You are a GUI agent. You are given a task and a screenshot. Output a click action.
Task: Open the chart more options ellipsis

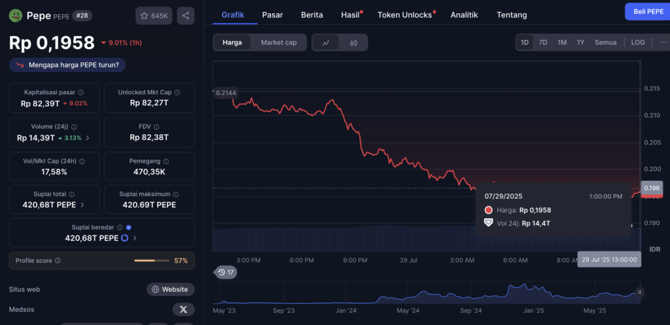(663, 43)
